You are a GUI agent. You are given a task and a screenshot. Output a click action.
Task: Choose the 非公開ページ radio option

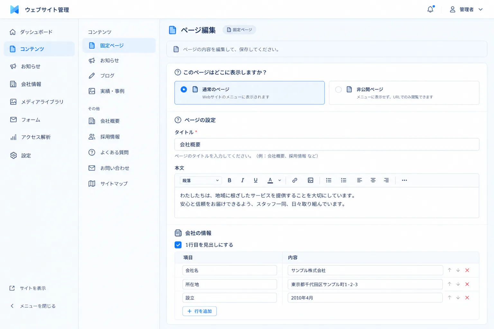338,89
